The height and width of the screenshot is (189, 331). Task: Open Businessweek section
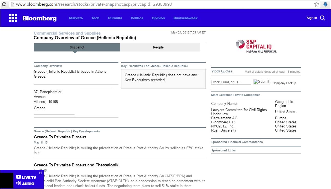coord(186,18)
